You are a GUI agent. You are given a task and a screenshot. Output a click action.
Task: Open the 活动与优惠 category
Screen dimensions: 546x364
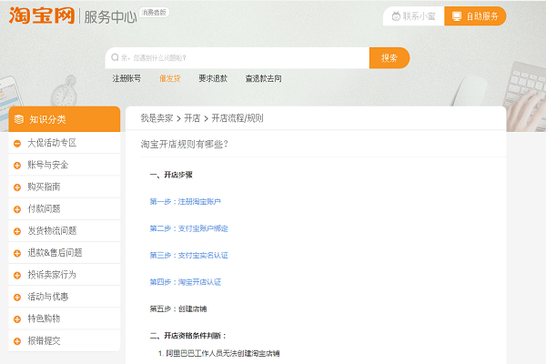pyautogui.click(x=48, y=297)
